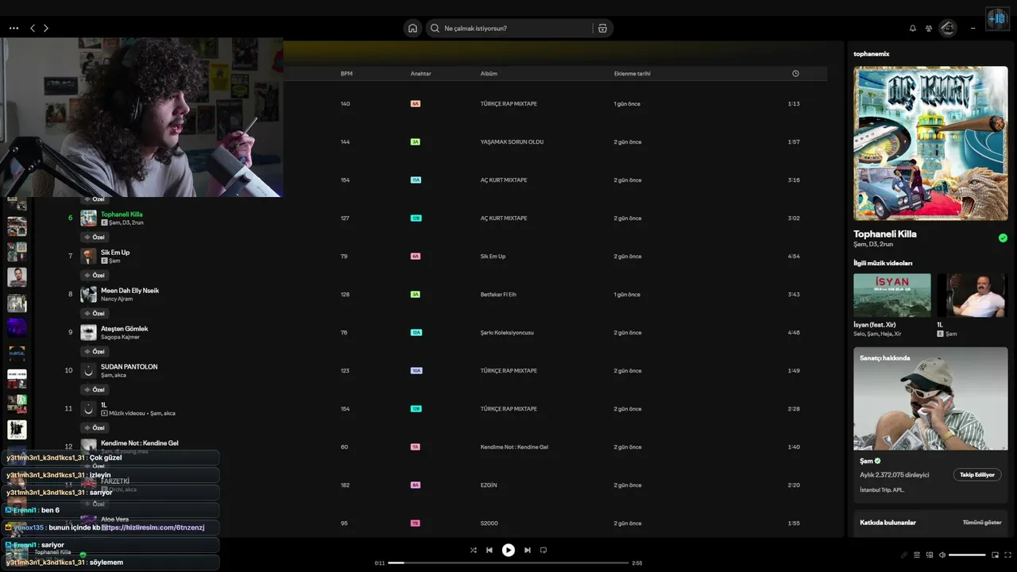Click the play/pause button
The height and width of the screenshot is (572, 1017).
click(508, 550)
